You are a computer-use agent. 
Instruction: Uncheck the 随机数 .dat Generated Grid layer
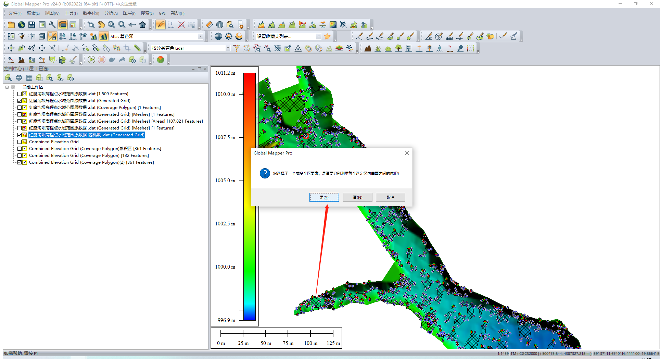[x=20, y=135]
